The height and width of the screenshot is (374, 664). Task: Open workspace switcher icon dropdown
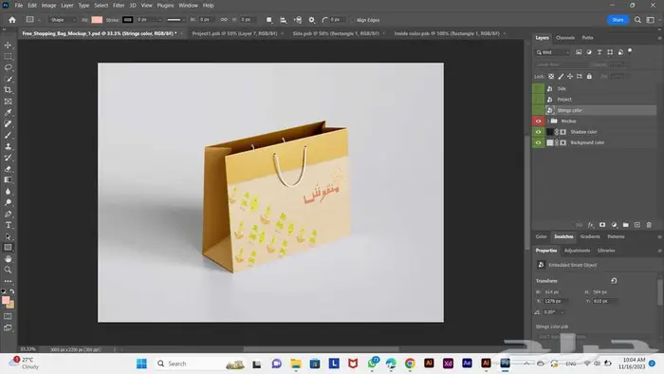[x=651, y=20]
